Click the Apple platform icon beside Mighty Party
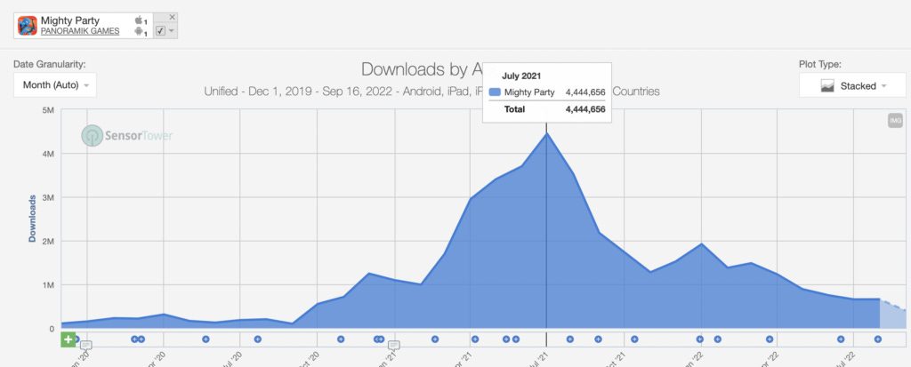Viewport: 911px width, 367px height. click(x=139, y=20)
